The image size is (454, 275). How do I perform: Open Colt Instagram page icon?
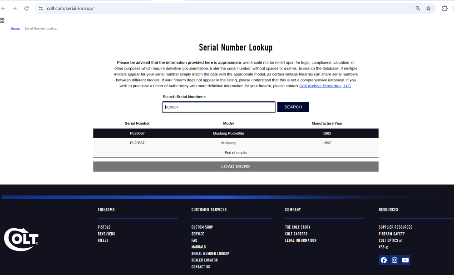[395, 260]
